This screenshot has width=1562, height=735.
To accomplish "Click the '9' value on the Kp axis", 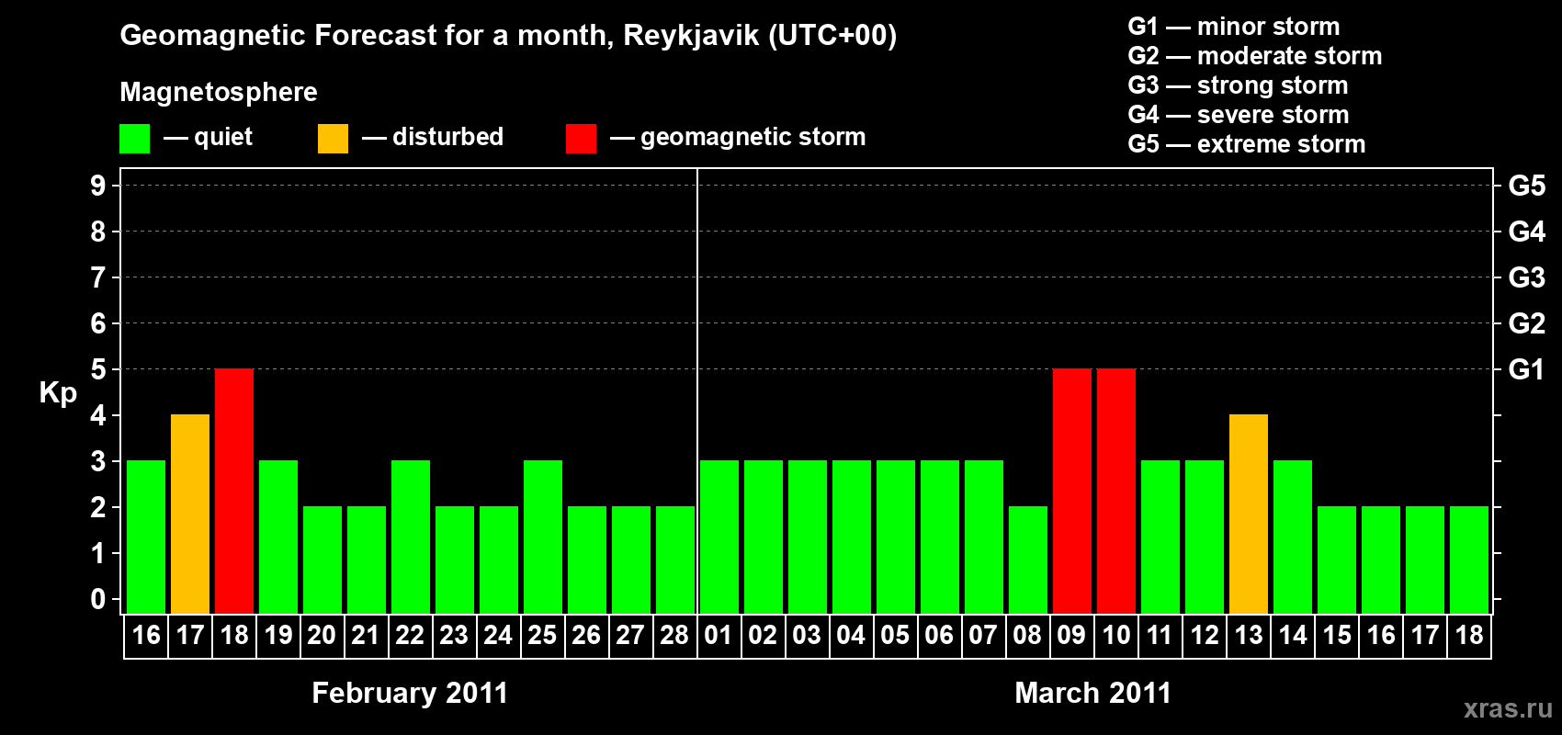I will coord(98,186).
